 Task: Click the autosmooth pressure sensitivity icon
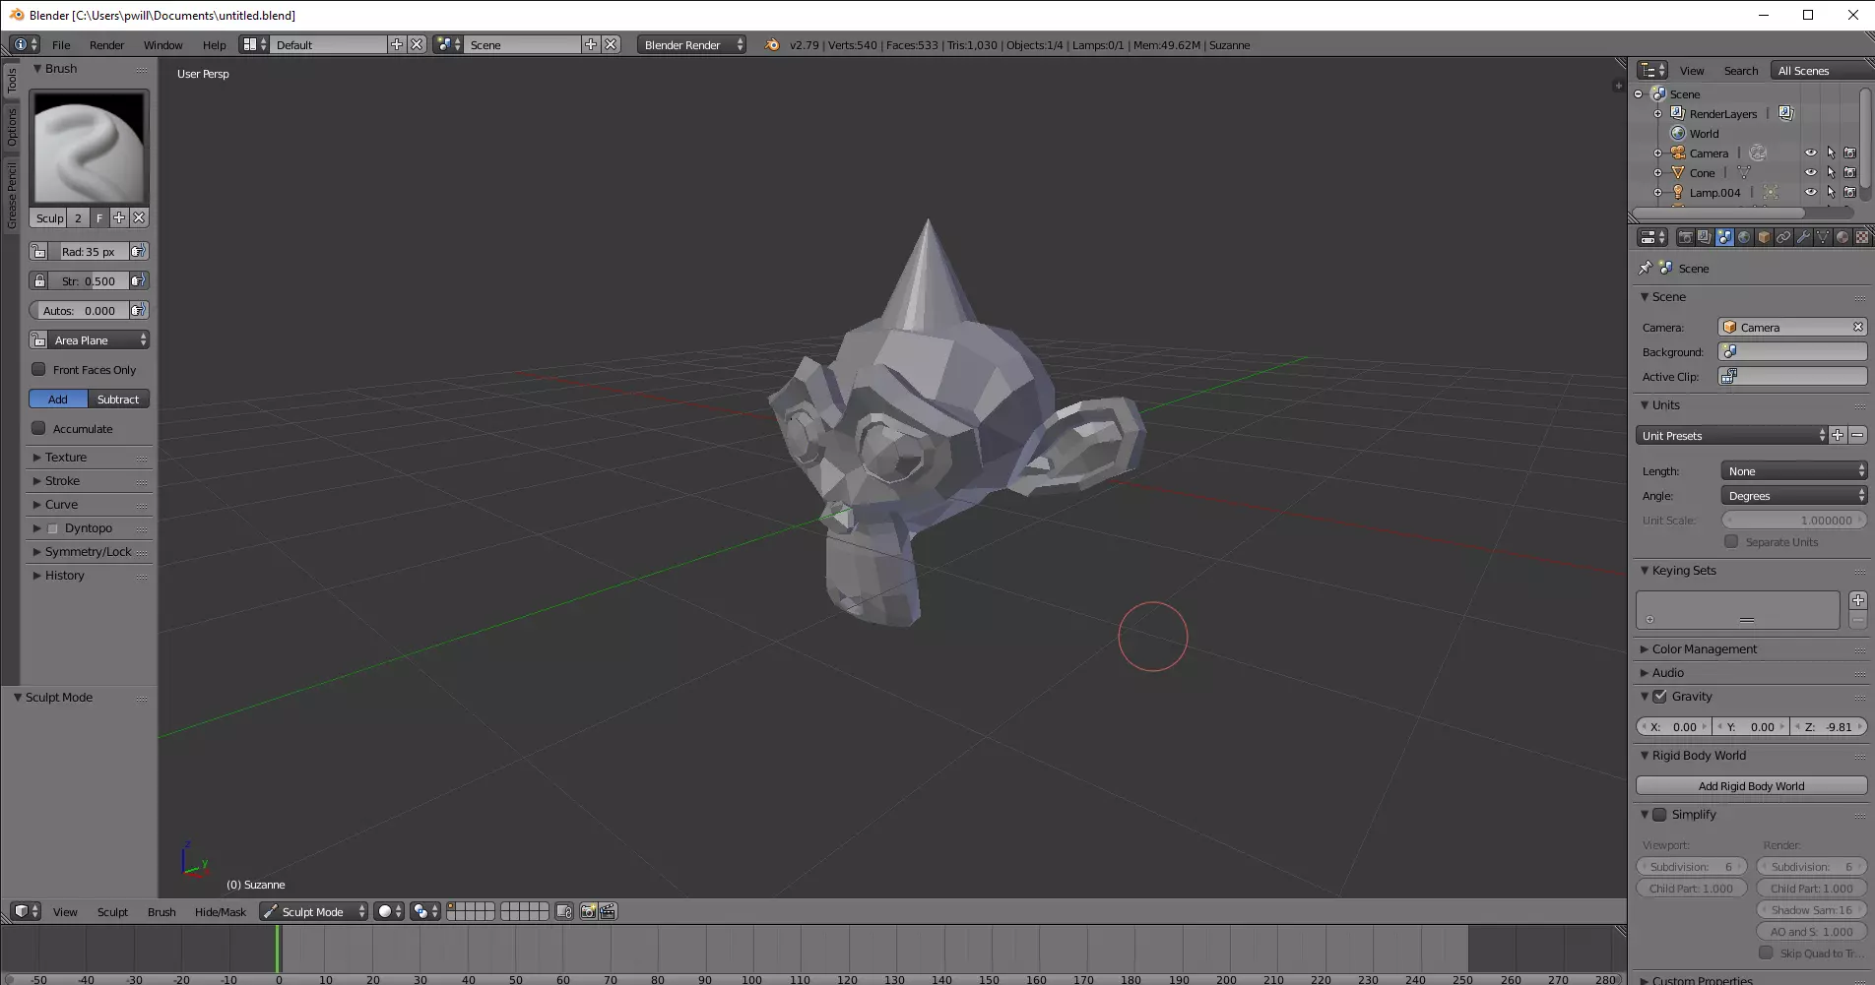tap(139, 310)
